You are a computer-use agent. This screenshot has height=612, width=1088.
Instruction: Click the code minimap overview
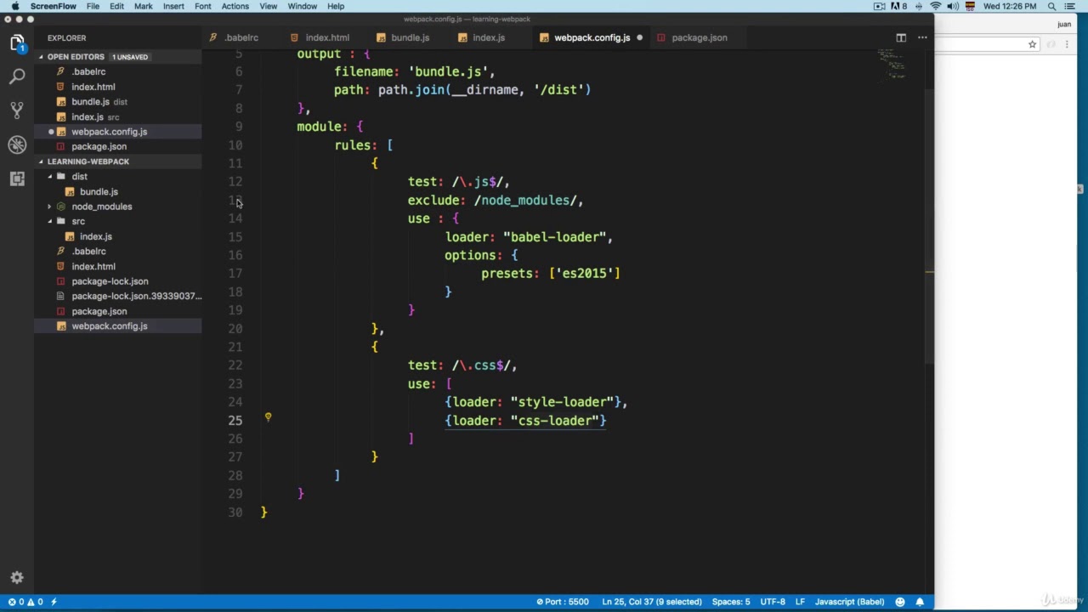(x=892, y=64)
